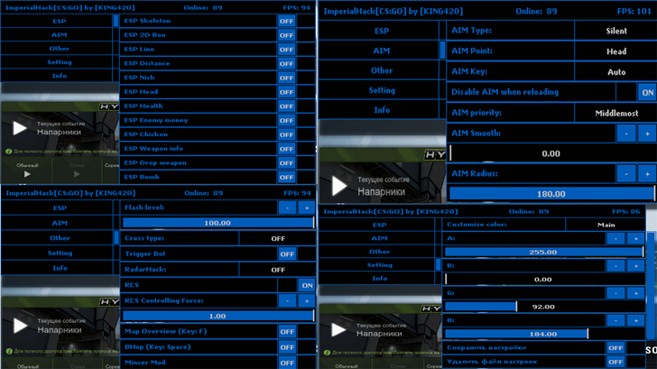Viewport: 657px width, 369px height.
Task: Change AIM priority value Middlemost
Action: point(615,113)
